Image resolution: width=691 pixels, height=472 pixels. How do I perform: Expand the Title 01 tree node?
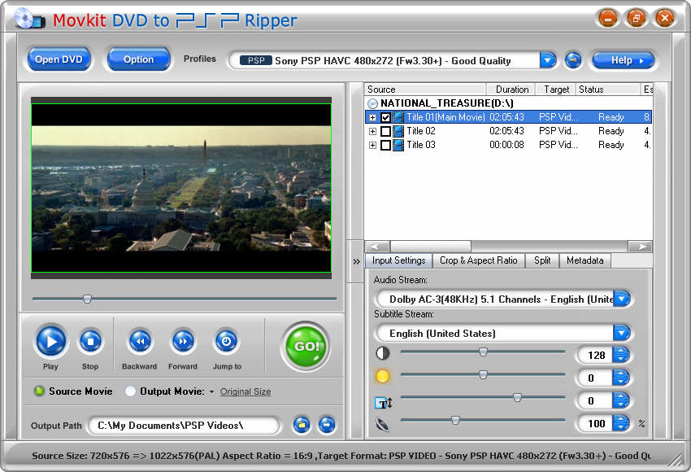coord(372,117)
